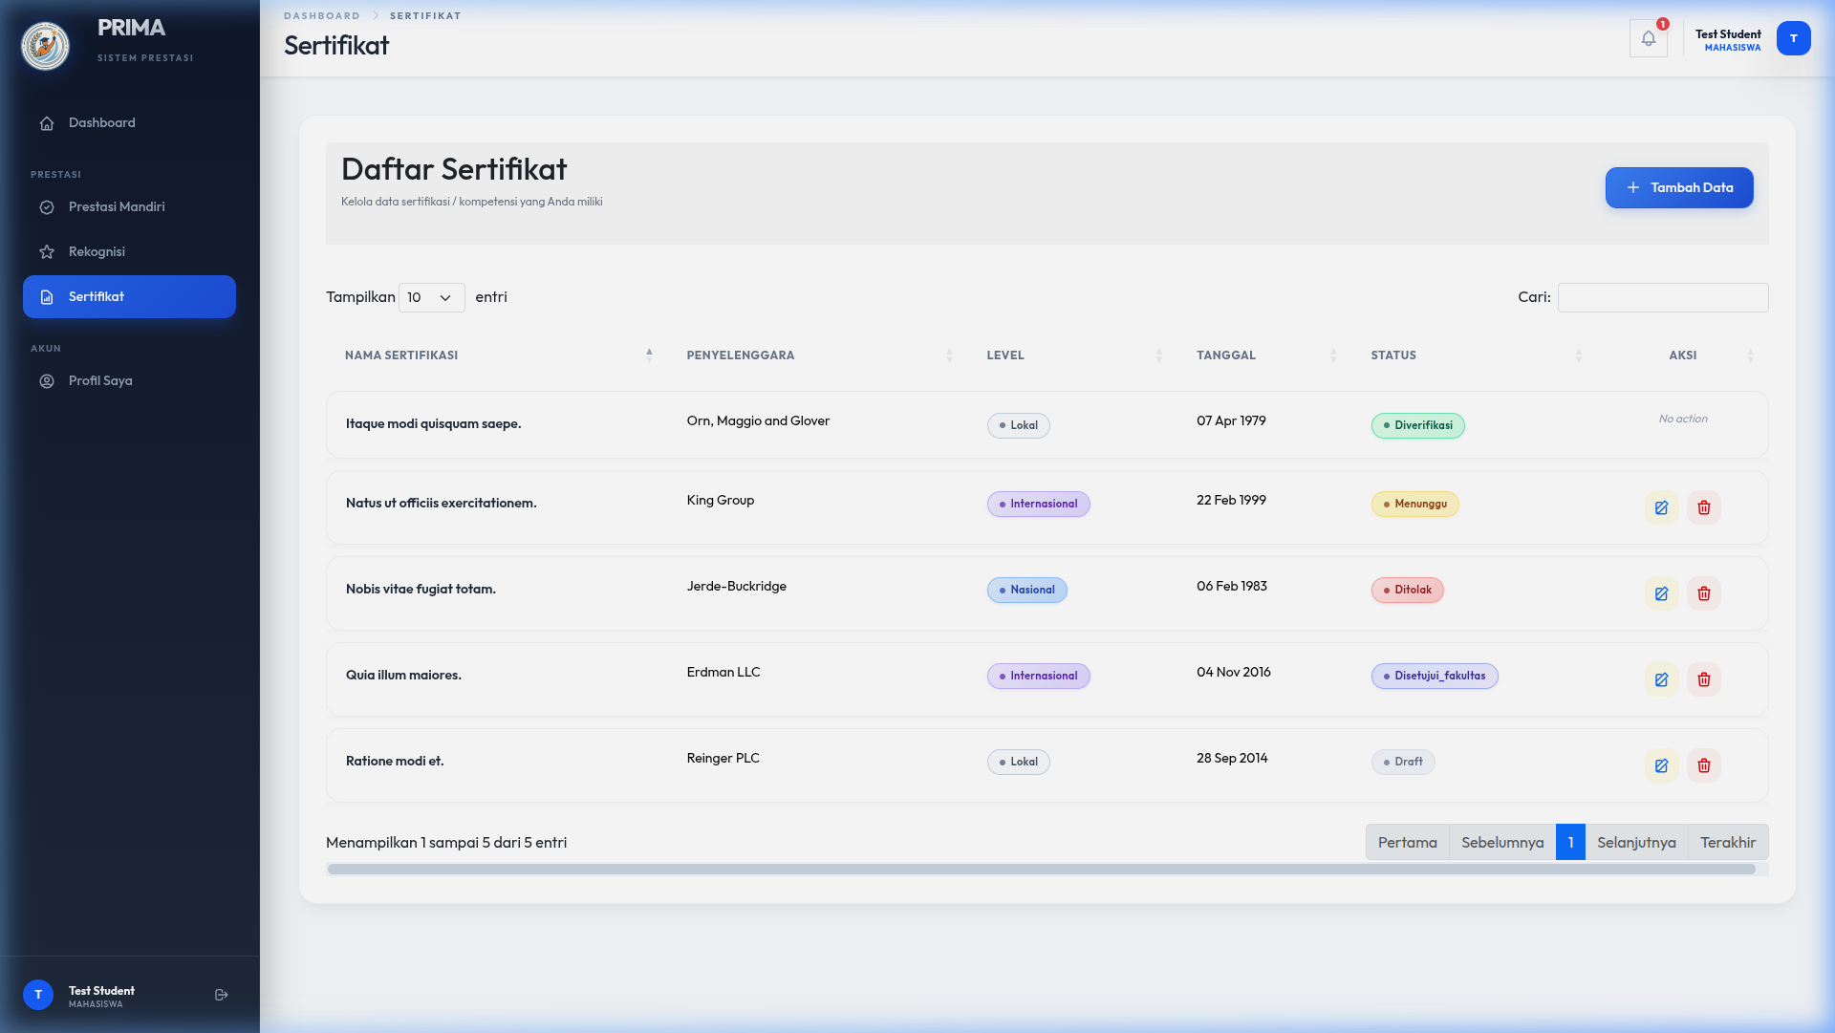
Task: Open the entries per page dropdown
Action: [431, 297]
